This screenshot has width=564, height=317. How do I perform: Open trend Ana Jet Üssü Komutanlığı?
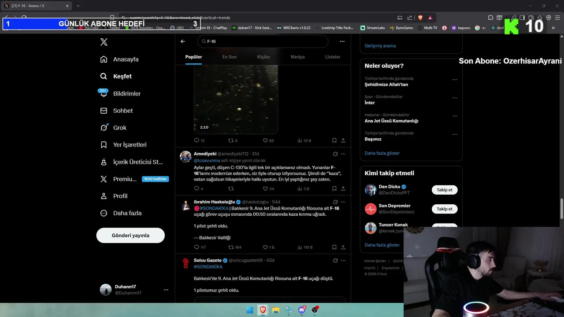point(391,121)
